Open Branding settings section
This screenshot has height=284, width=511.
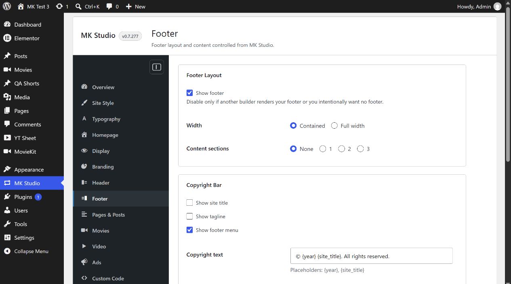coord(121,167)
